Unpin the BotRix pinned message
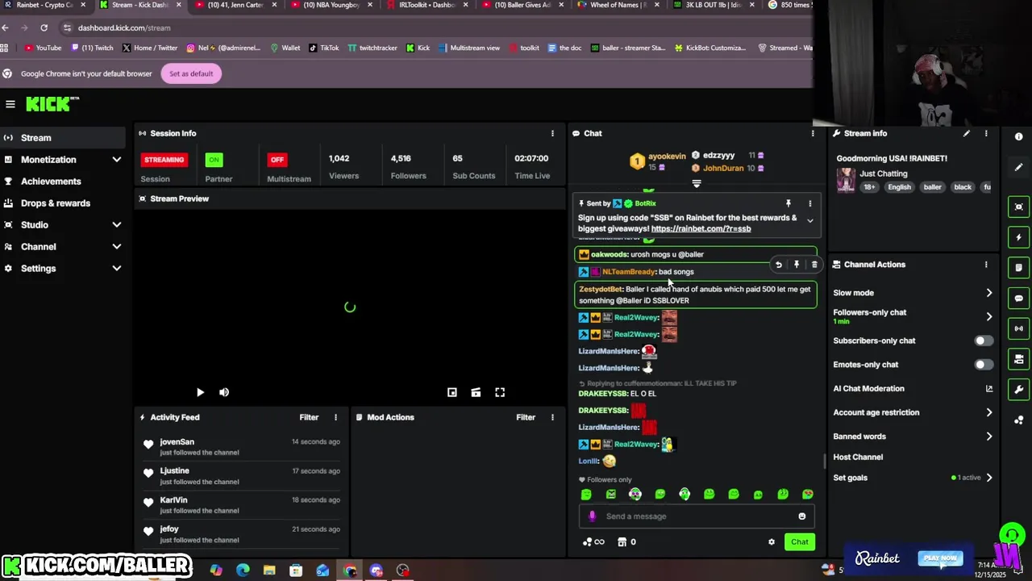The height and width of the screenshot is (581, 1032). [789, 203]
